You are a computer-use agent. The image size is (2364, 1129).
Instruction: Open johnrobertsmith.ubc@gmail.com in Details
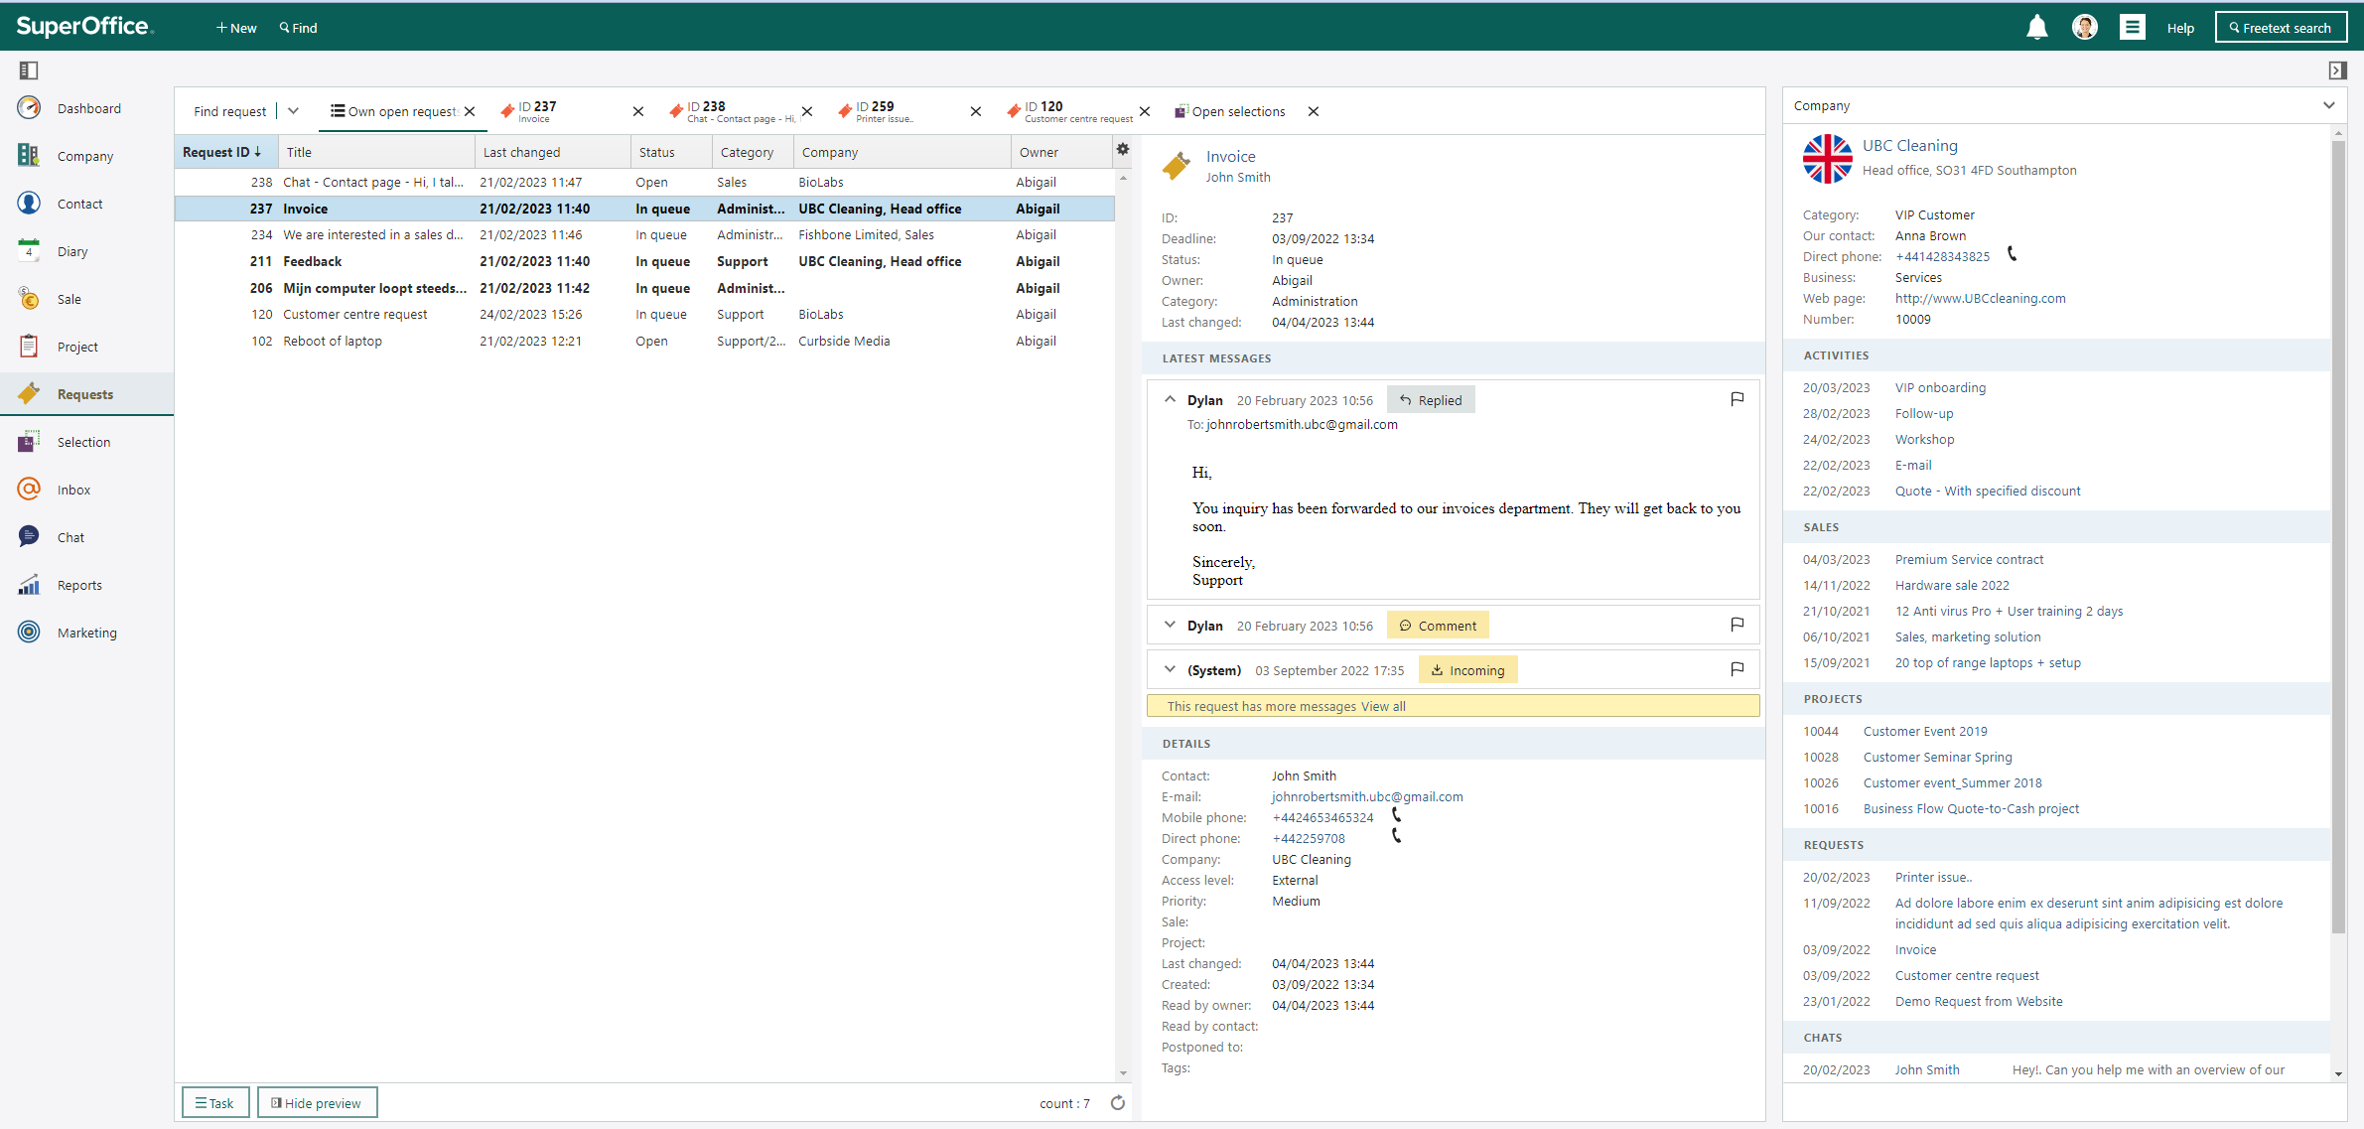tap(1367, 796)
